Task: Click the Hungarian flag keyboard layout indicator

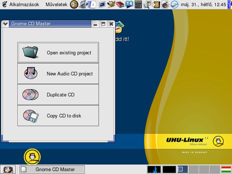Action: coord(226,169)
